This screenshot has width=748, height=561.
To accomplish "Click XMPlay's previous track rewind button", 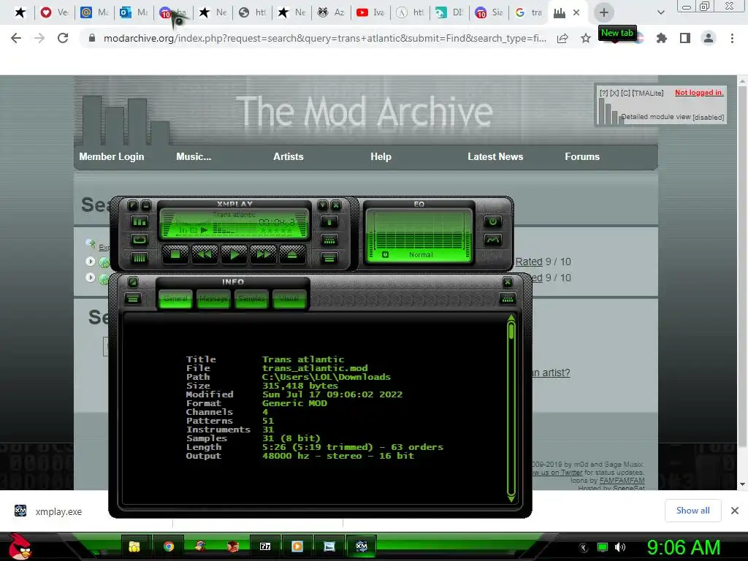I will coord(205,254).
